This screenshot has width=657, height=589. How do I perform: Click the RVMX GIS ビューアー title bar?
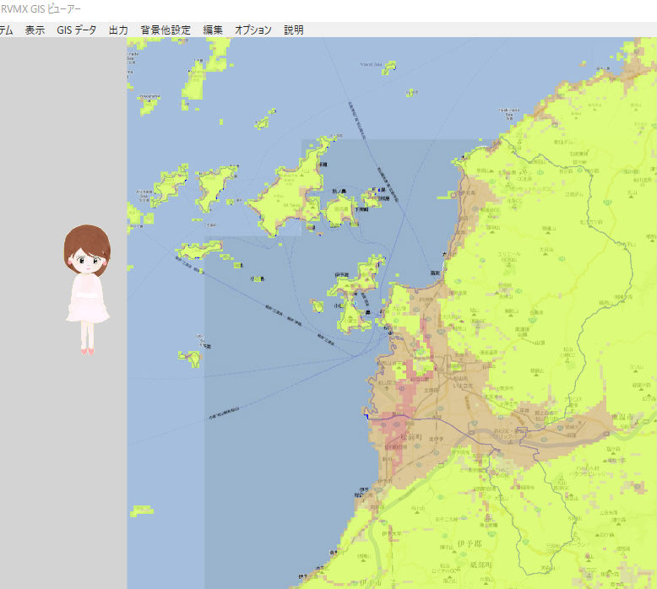253,9
